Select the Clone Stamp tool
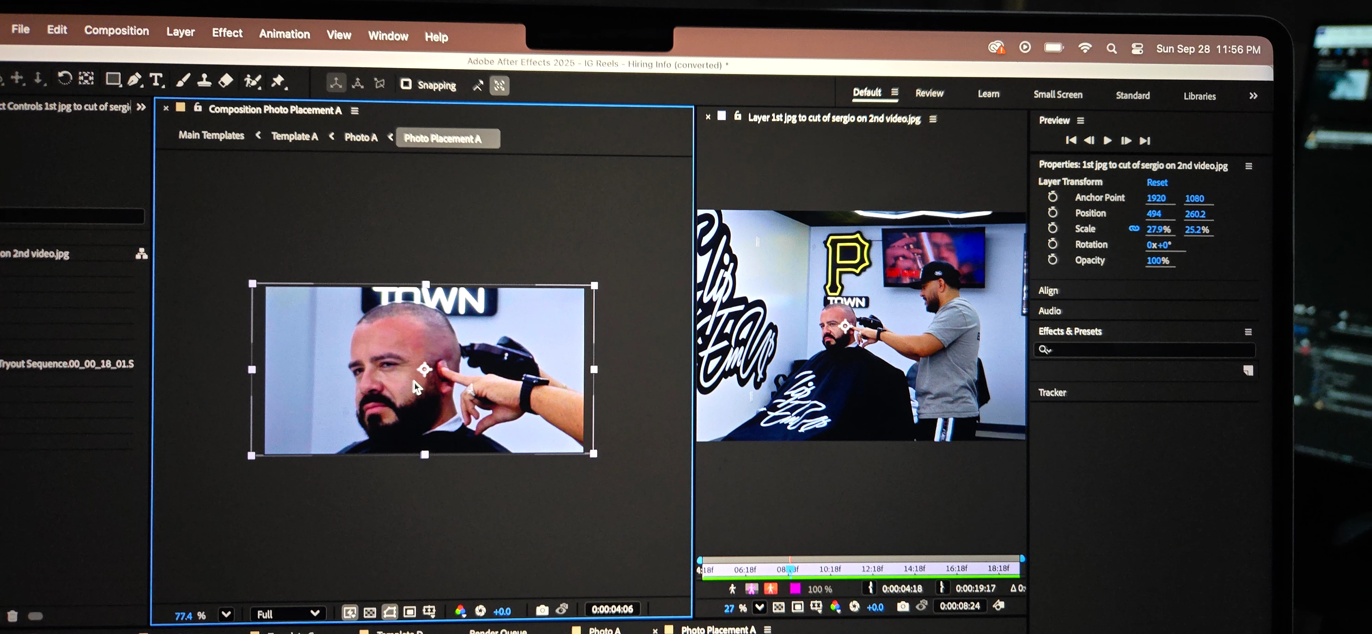This screenshot has width=1372, height=634. point(204,80)
